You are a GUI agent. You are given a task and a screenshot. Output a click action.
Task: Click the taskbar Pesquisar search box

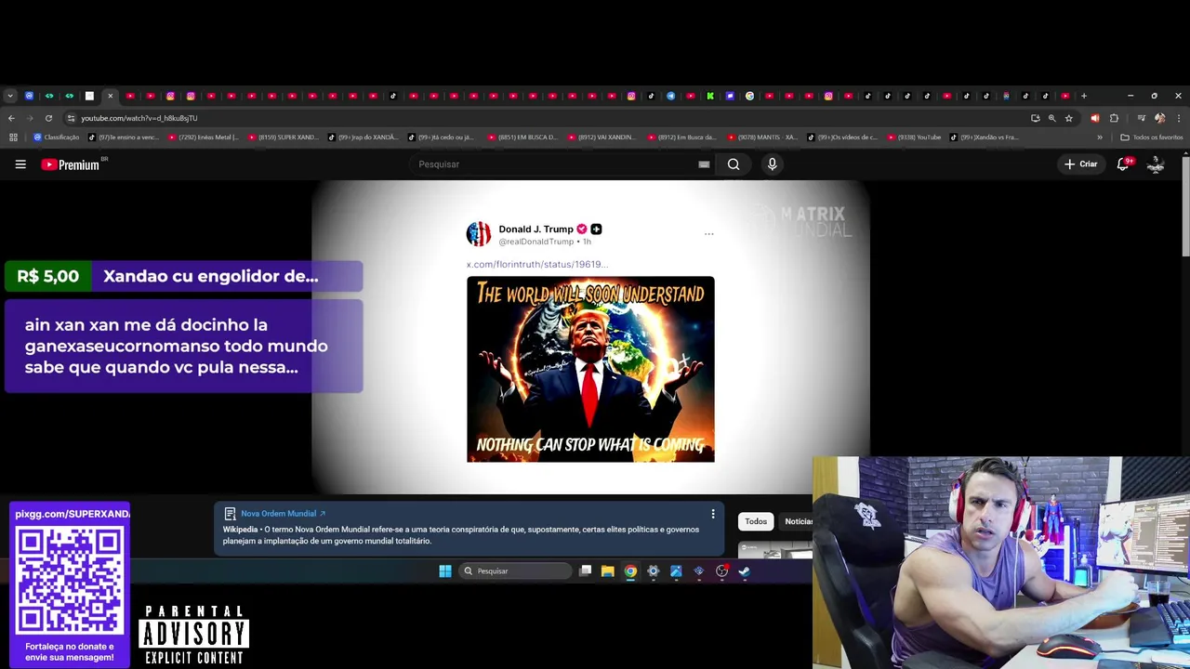pos(516,571)
